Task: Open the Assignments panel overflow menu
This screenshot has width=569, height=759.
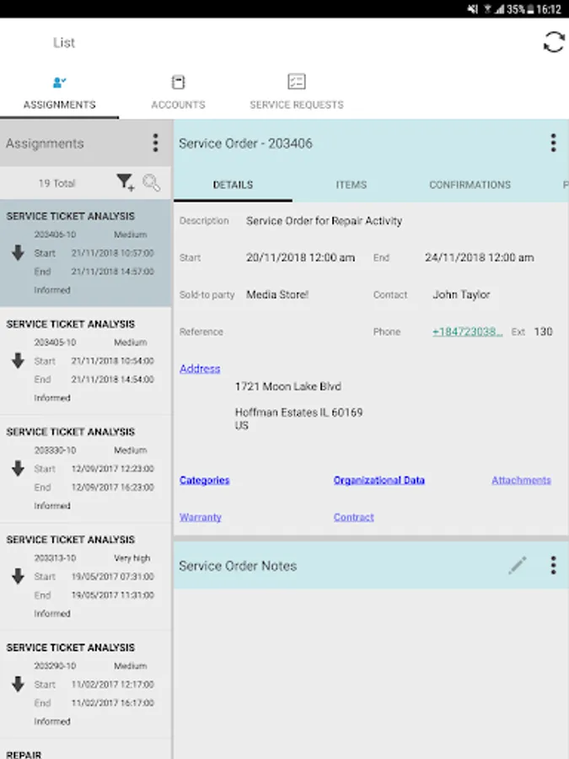Action: pyautogui.click(x=155, y=143)
